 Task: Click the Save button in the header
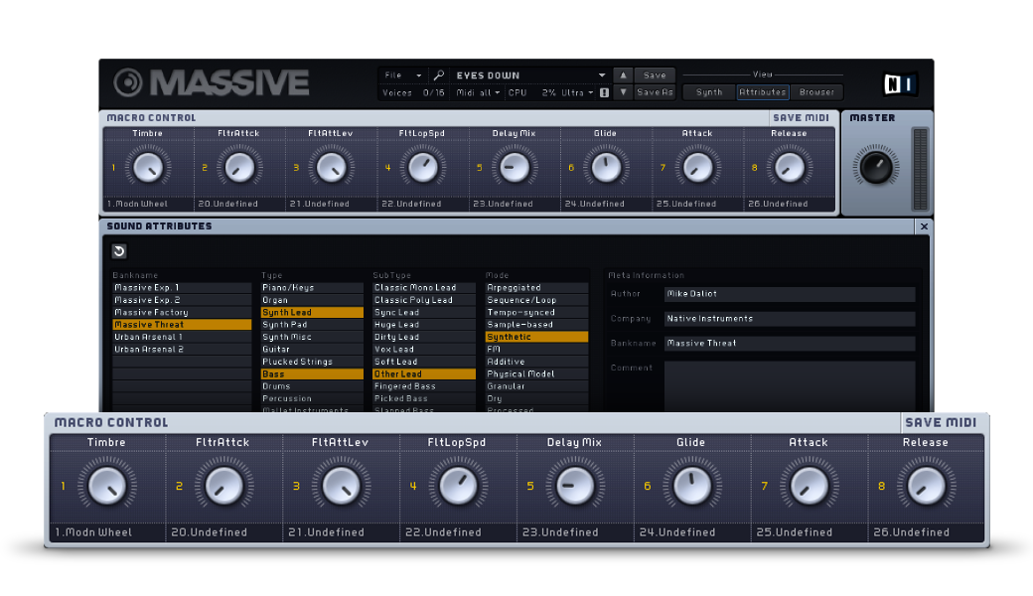coord(655,75)
